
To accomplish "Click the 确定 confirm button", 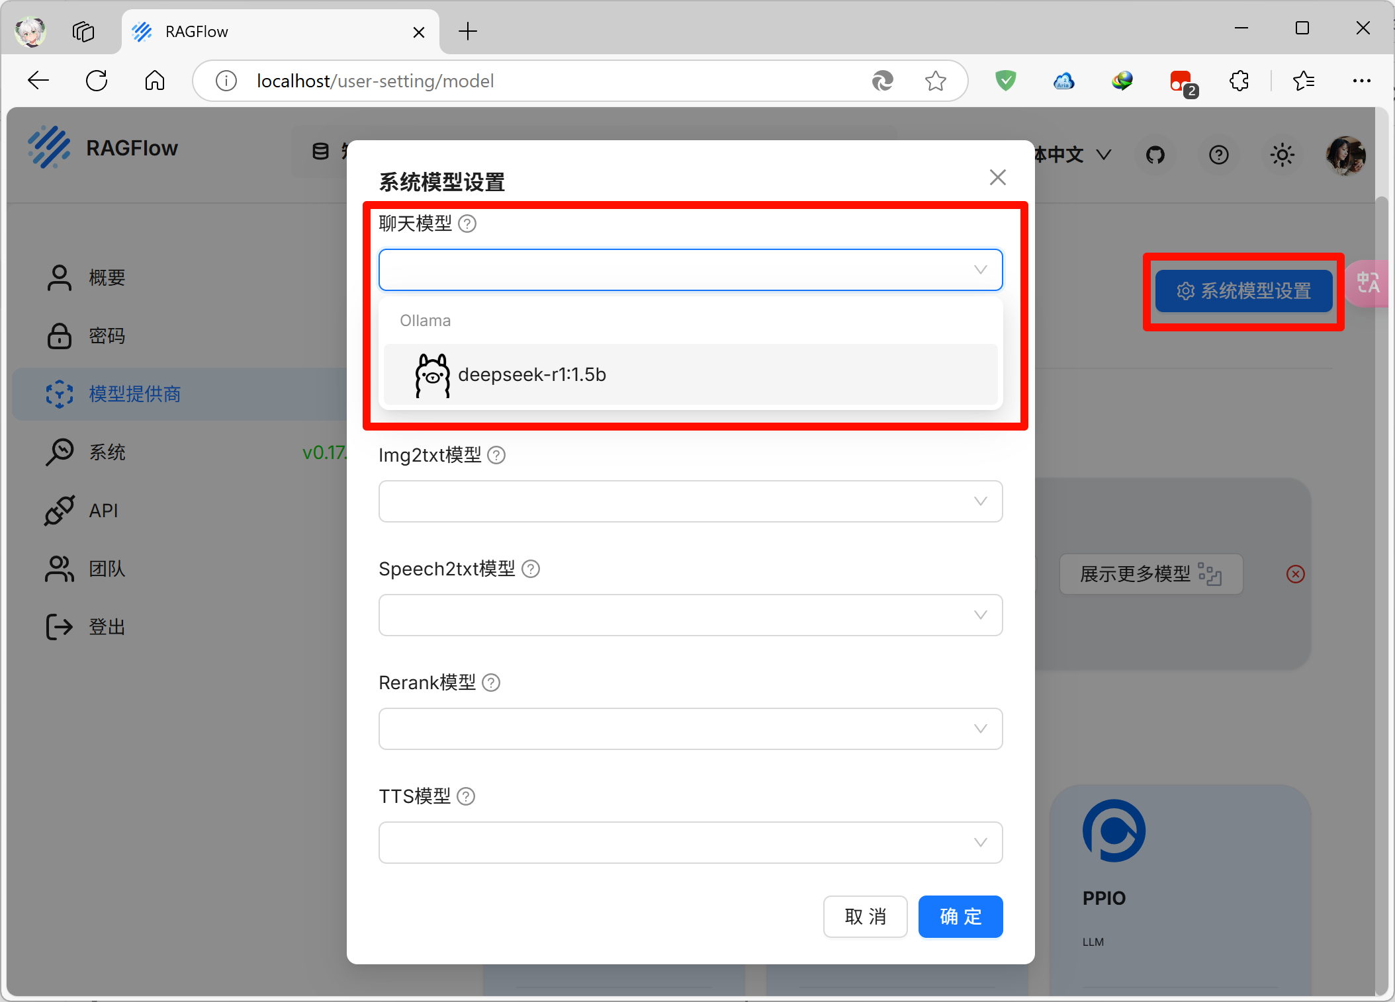I will click(x=960, y=917).
